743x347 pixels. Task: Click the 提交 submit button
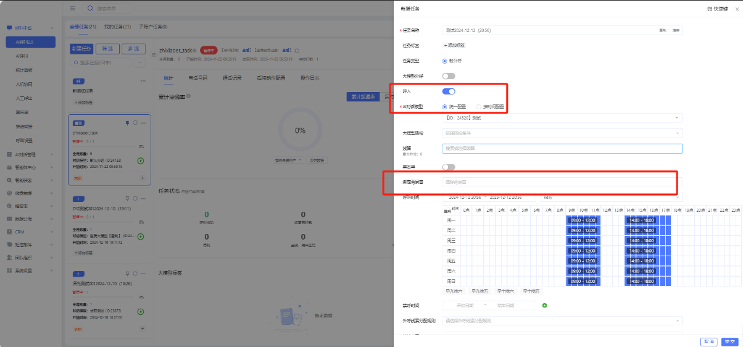(x=730, y=341)
